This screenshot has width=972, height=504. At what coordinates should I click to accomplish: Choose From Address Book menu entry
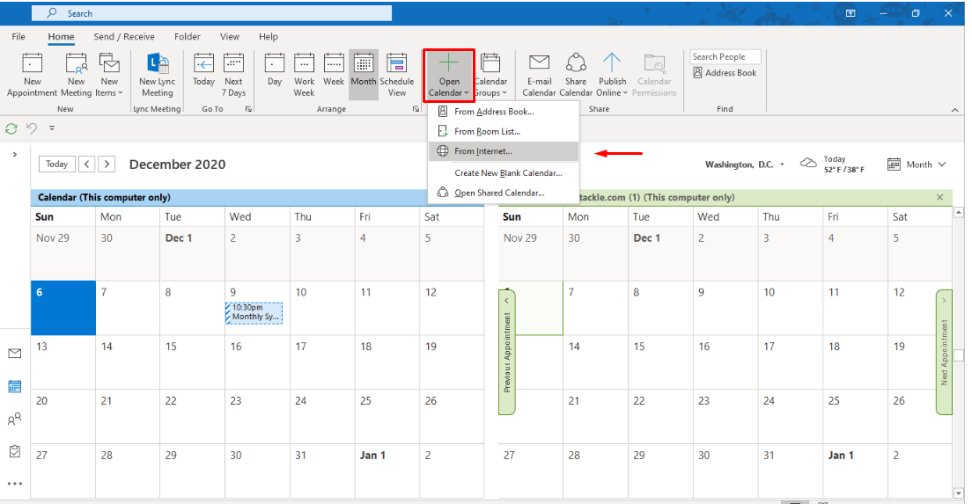pyautogui.click(x=504, y=112)
